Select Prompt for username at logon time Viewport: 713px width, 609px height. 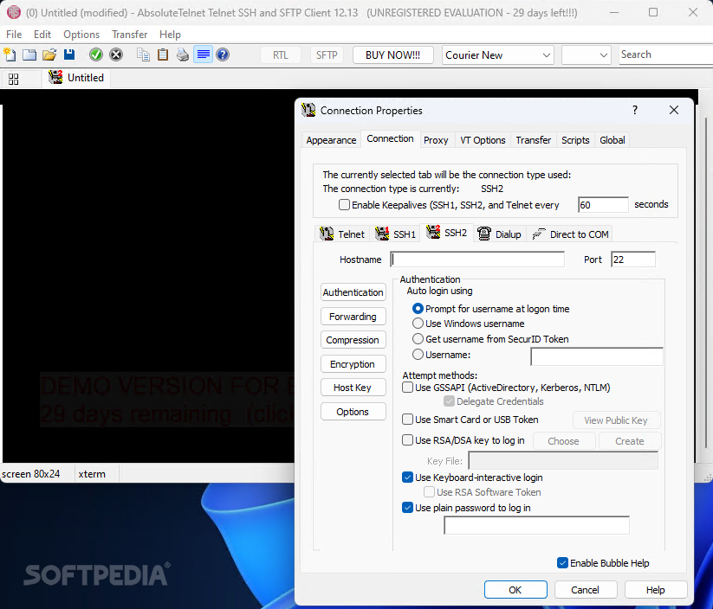click(x=418, y=309)
